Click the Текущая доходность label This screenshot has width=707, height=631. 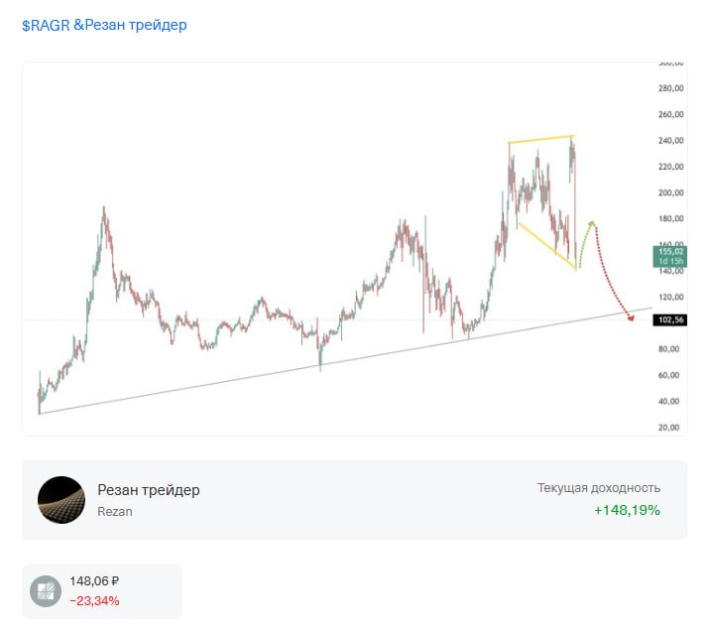click(x=598, y=487)
